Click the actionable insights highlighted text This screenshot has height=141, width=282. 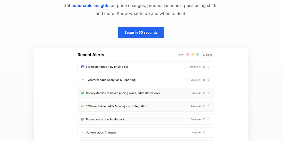(x=90, y=6)
